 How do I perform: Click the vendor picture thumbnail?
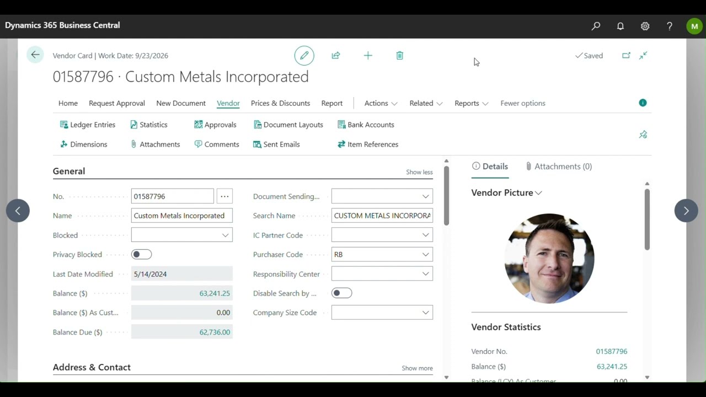tap(549, 259)
